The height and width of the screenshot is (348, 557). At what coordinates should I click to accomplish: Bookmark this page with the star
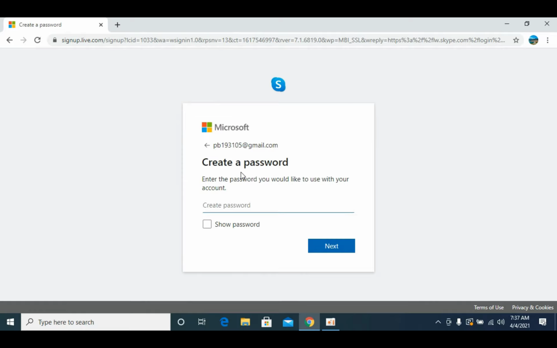pos(516,40)
